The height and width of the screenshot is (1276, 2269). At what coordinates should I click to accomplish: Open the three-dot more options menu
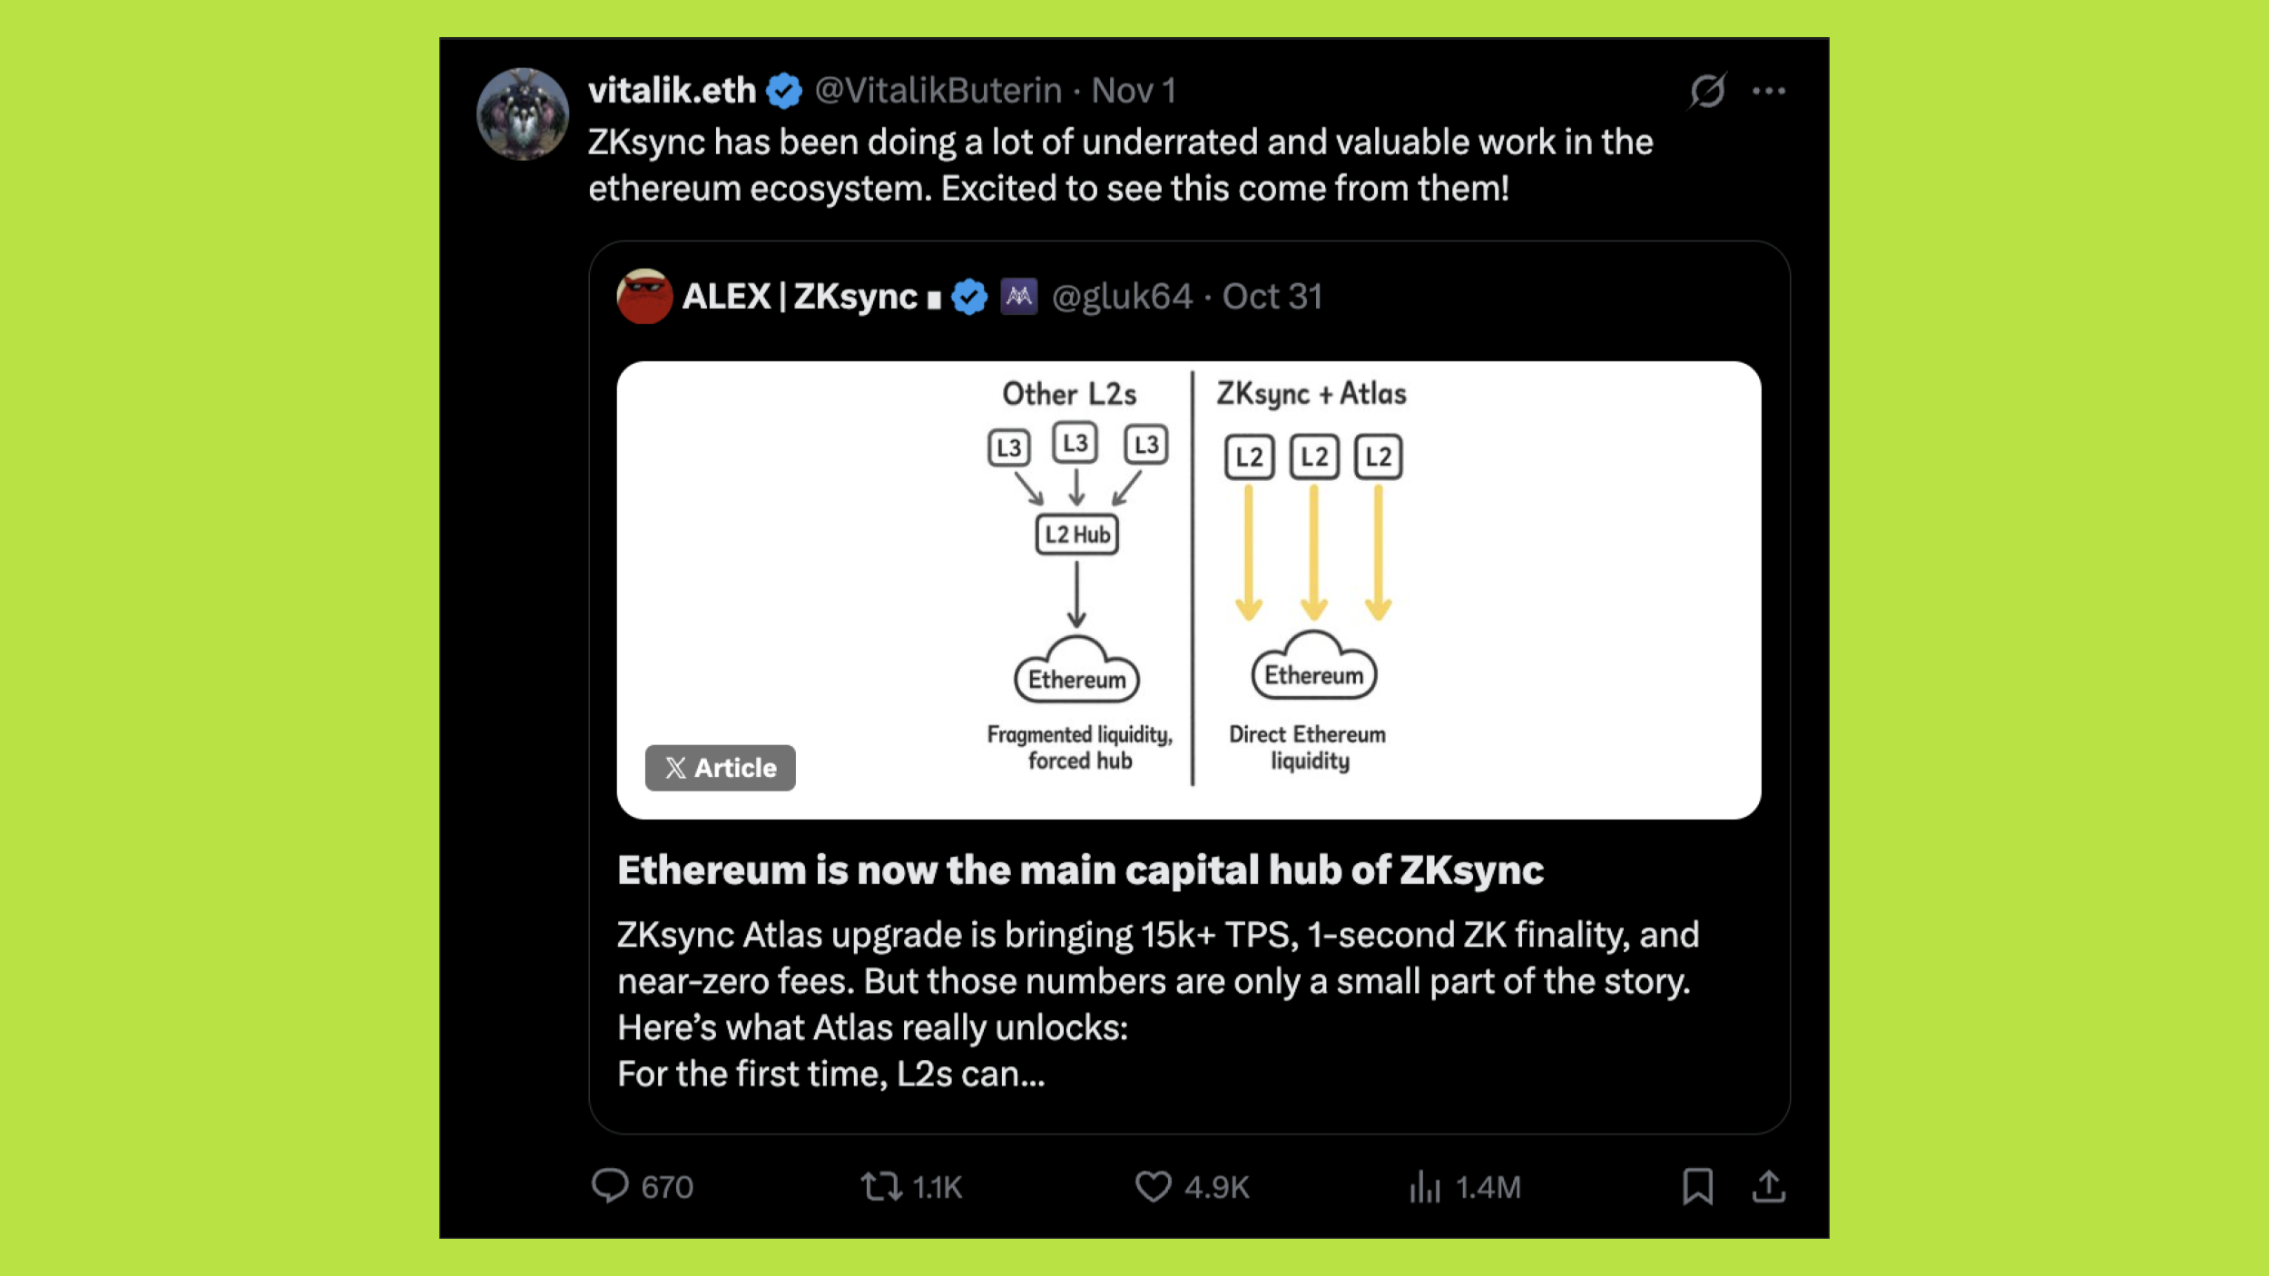(1770, 91)
